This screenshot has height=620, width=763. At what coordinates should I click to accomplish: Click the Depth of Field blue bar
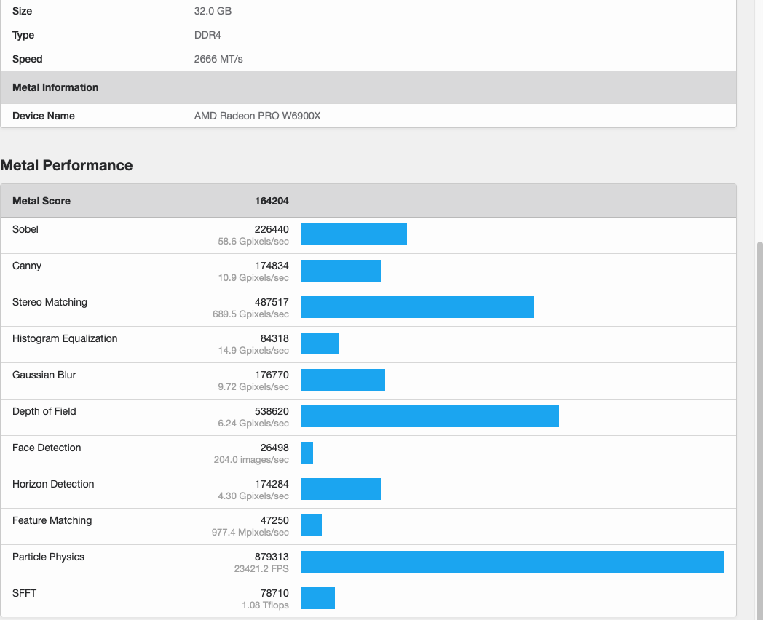point(430,416)
